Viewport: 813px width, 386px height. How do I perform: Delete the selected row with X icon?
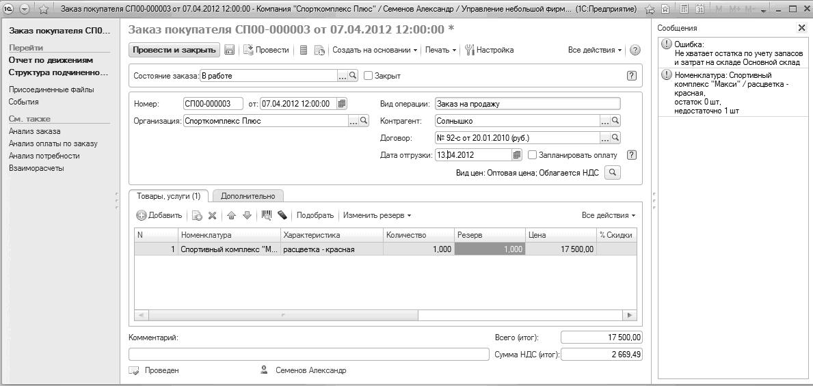[211, 215]
